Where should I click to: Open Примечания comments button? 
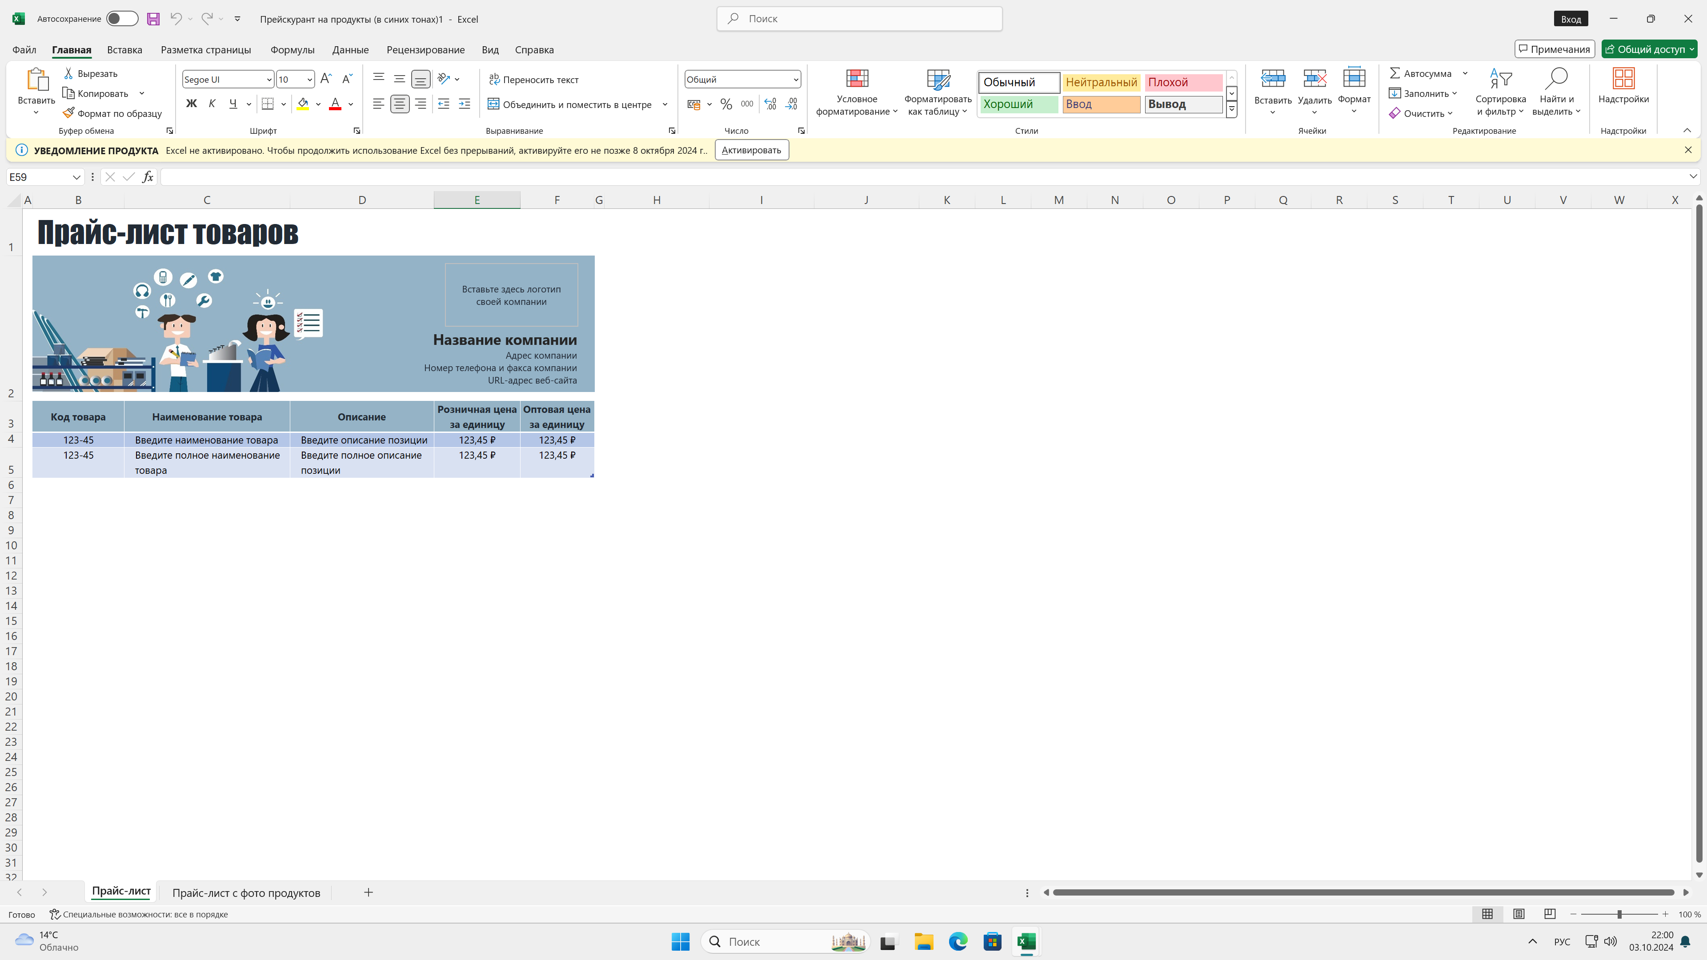click(x=1554, y=49)
